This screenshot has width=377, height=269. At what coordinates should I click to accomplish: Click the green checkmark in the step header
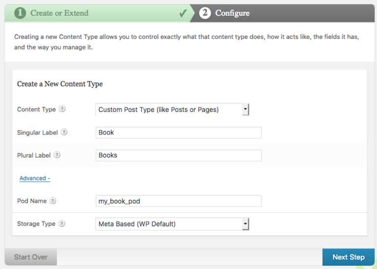(x=183, y=13)
